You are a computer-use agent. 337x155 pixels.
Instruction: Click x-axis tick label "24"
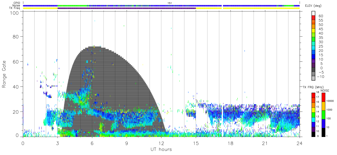(x=299, y=143)
